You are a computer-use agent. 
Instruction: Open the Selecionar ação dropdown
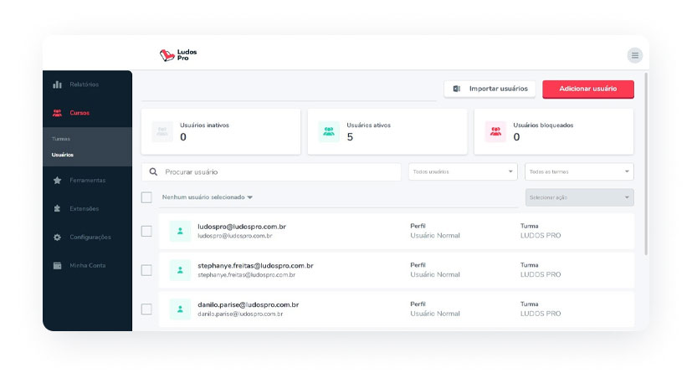(580, 197)
